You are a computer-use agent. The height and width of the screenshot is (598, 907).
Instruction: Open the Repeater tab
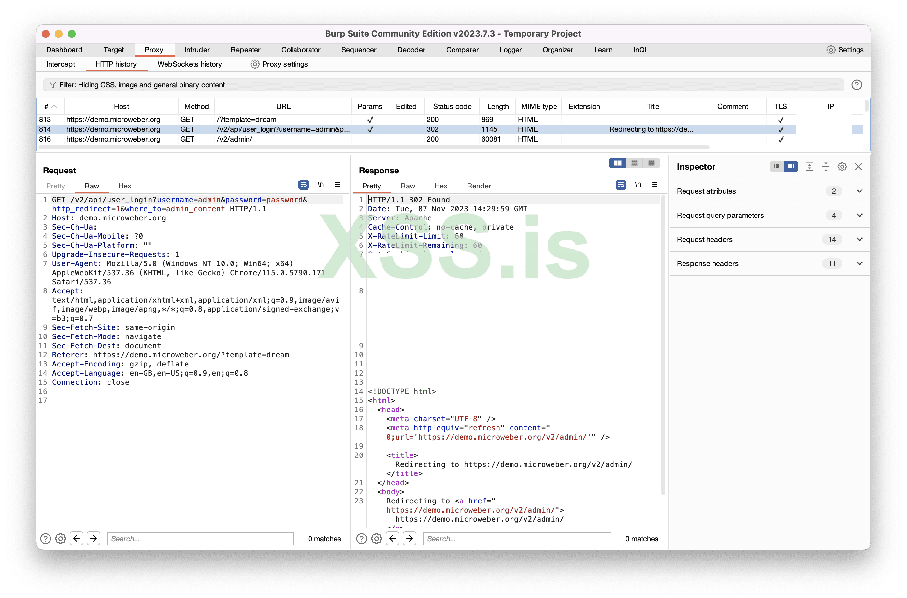[x=245, y=50]
